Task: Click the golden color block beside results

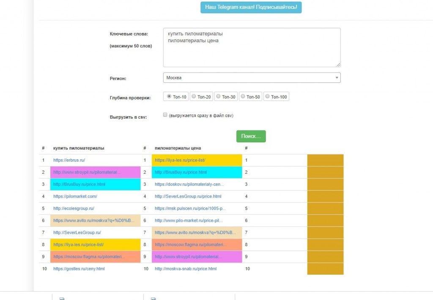Action: (325, 215)
